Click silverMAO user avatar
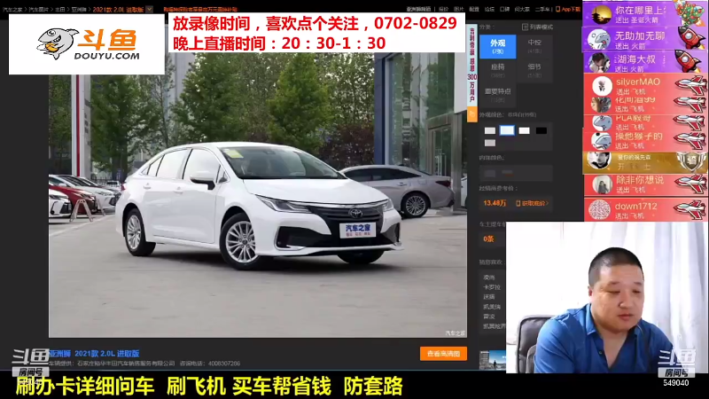Image resolution: width=709 pixels, height=399 pixels. (602, 85)
